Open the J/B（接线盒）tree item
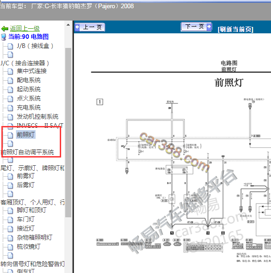The image size is (271, 273). 35,46
